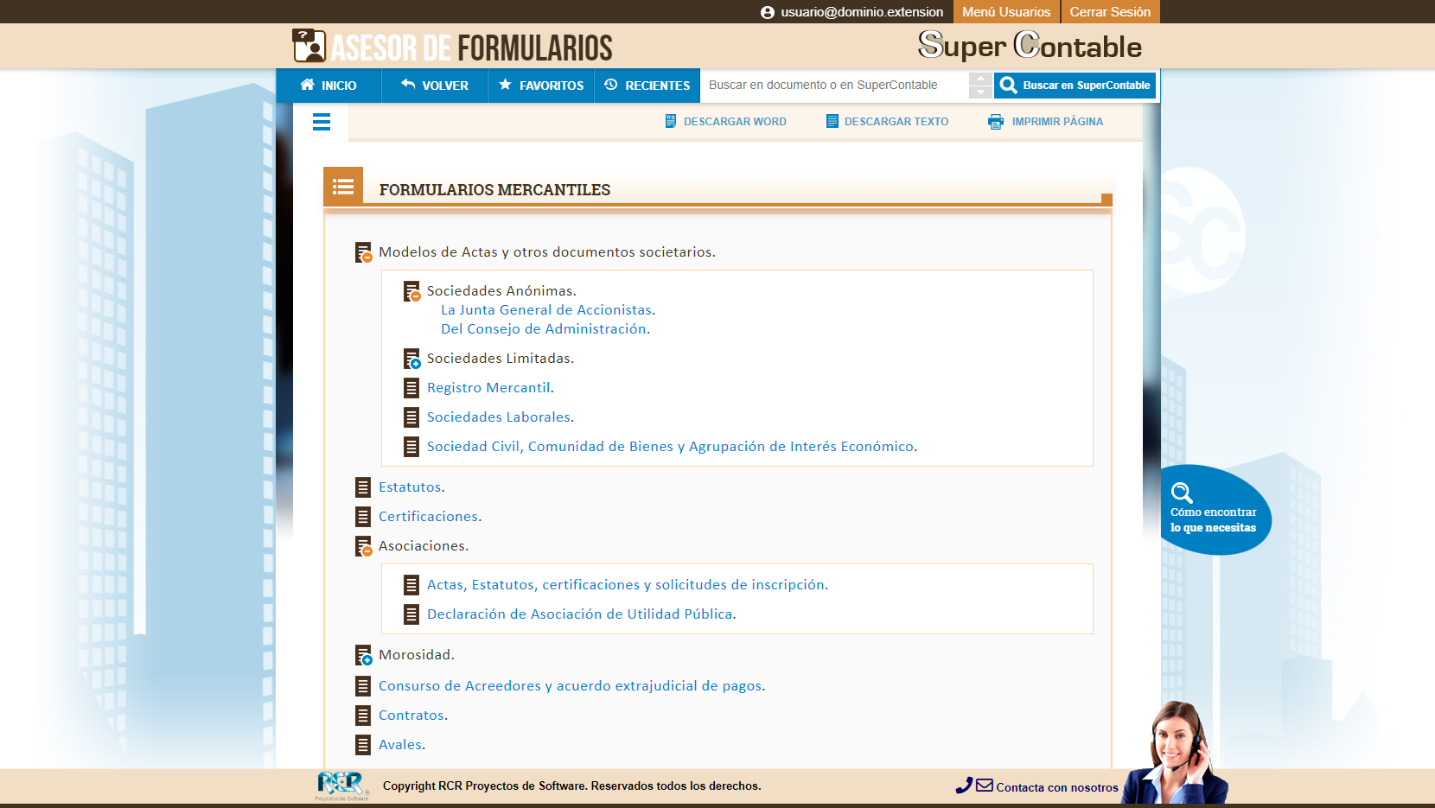Go to Inicio in navigation bar

tap(328, 86)
